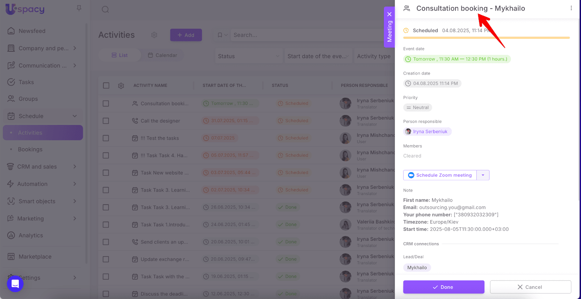Click the avatar in the Valeriia Bashkir row
This screenshot has width=581, height=299.
345,225
